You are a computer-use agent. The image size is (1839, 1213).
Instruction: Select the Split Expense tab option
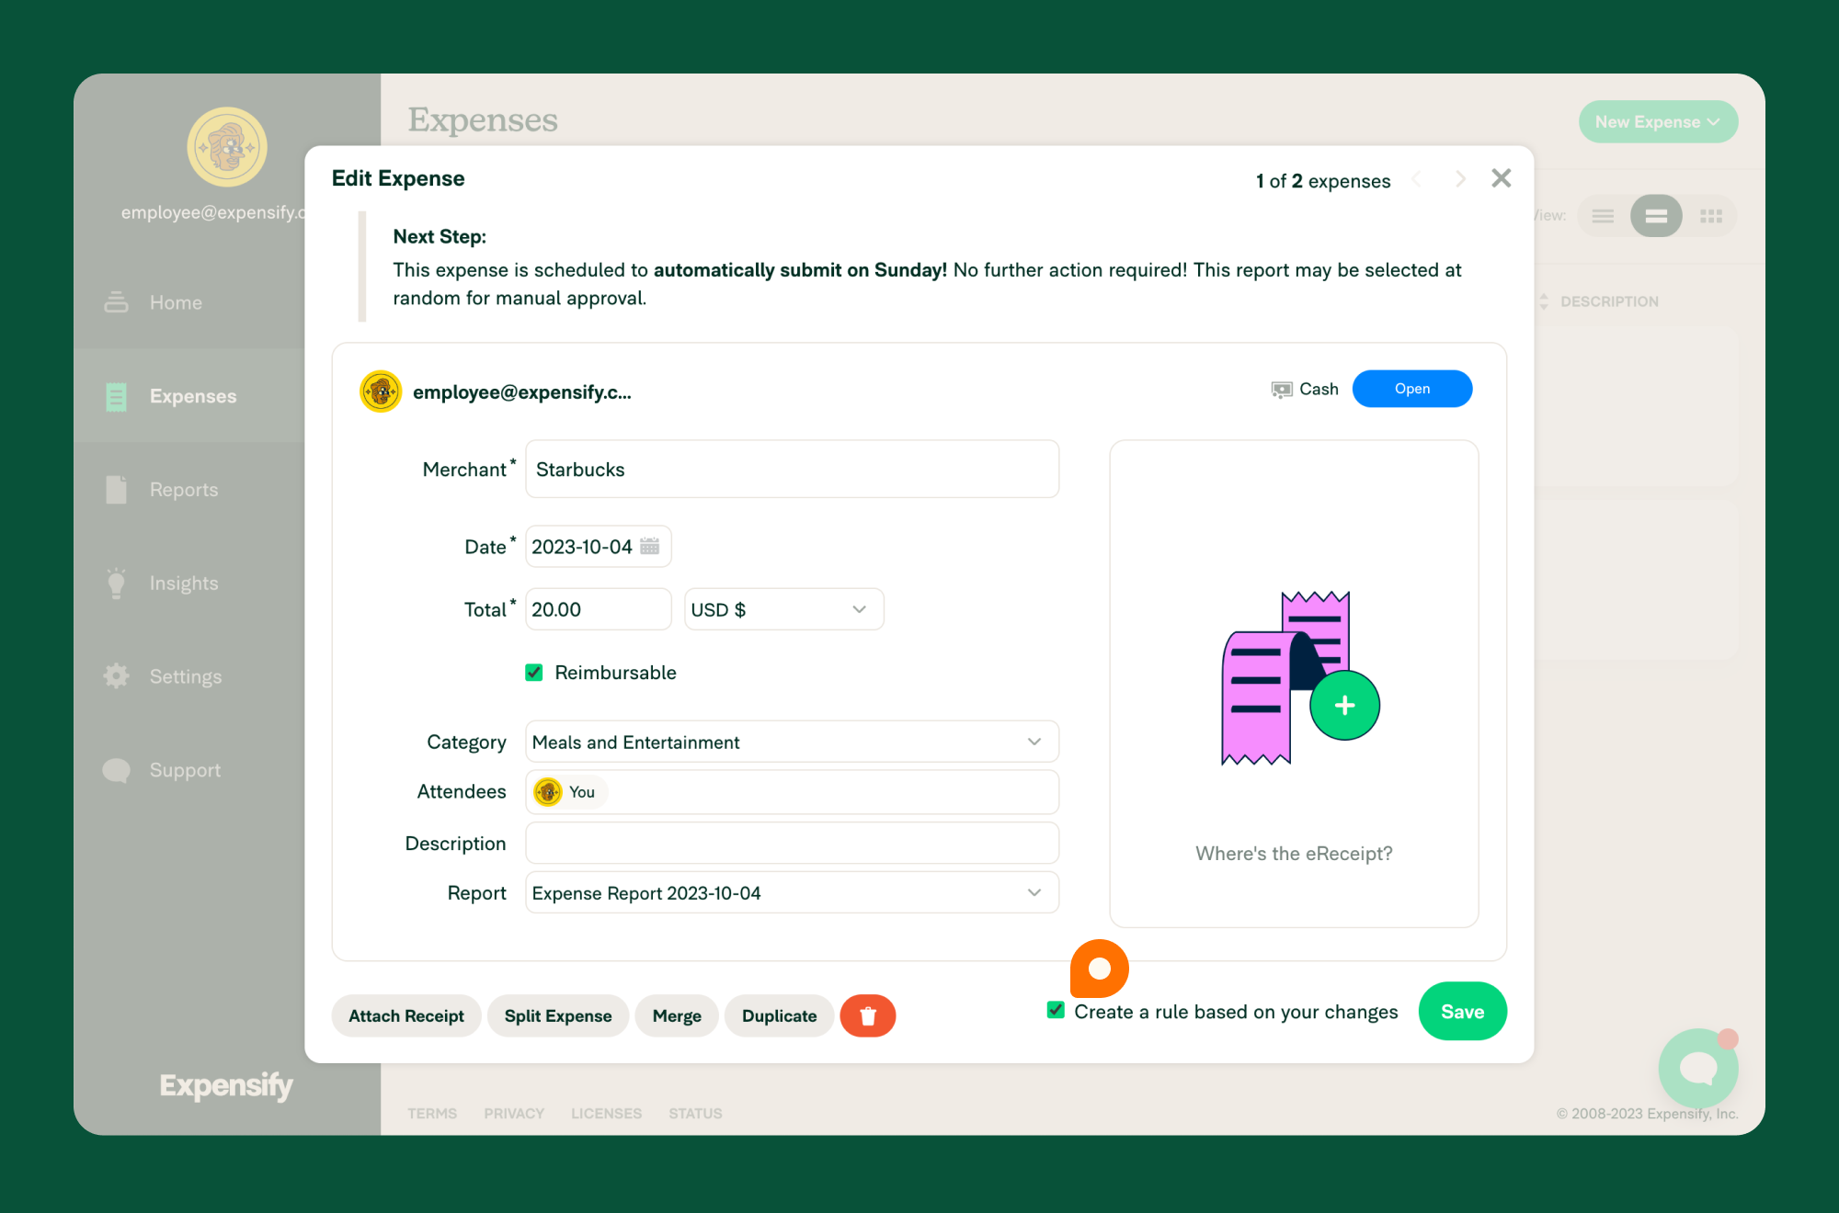(558, 1015)
